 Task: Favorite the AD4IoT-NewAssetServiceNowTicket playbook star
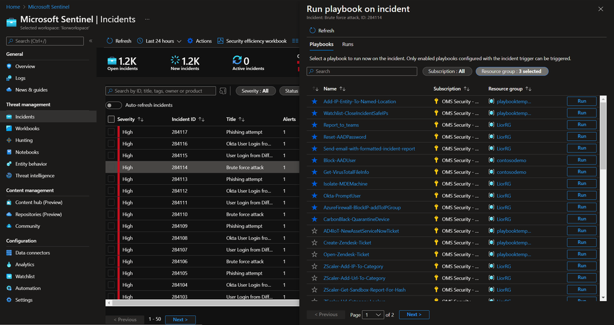tap(314, 231)
